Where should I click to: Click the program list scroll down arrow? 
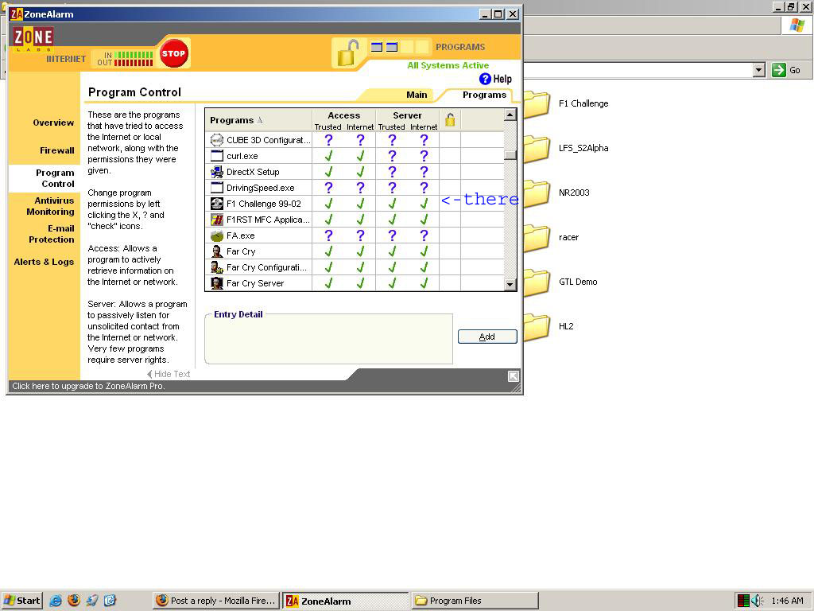tap(510, 284)
